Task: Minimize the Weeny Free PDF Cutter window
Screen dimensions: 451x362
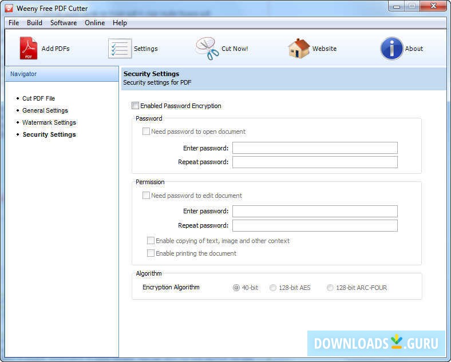Action: click(397, 6)
